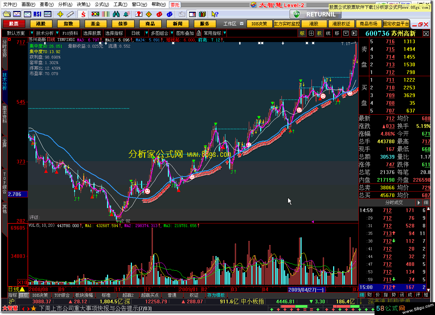Screen dimensions: 435x315
Task: Click the red circular info icon
Action: 159,14
